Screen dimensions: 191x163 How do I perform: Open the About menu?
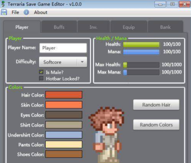[41, 12]
